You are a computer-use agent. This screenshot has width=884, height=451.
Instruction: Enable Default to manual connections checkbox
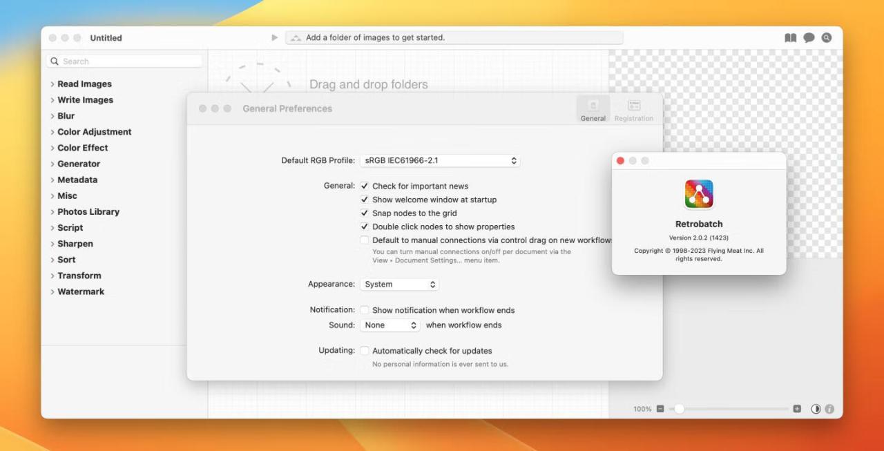pos(365,240)
